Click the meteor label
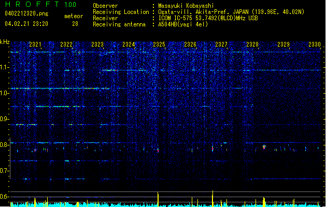326x207 pixels. tap(74, 16)
